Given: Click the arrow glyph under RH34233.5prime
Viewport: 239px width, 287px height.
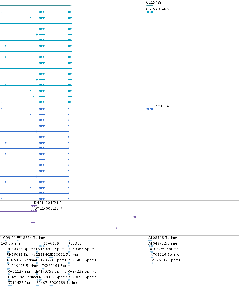Looking at the screenshot, I should coord(69,274).
